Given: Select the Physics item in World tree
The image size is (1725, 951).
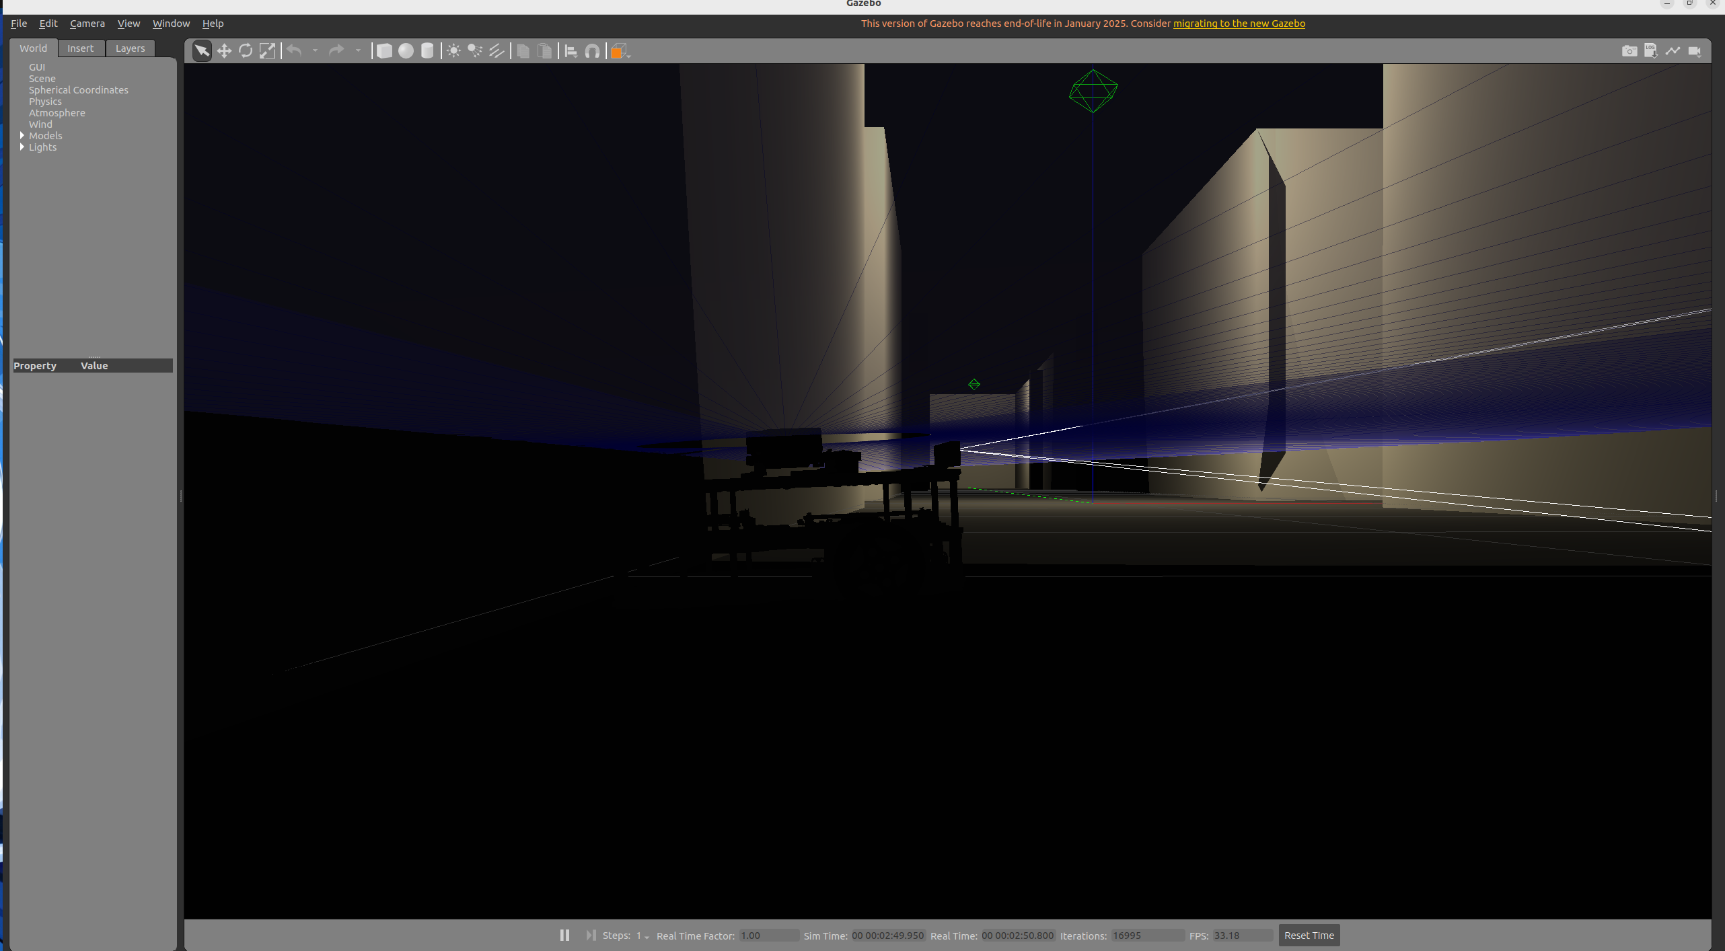Looking at the screenshot, I should (45, 102).
